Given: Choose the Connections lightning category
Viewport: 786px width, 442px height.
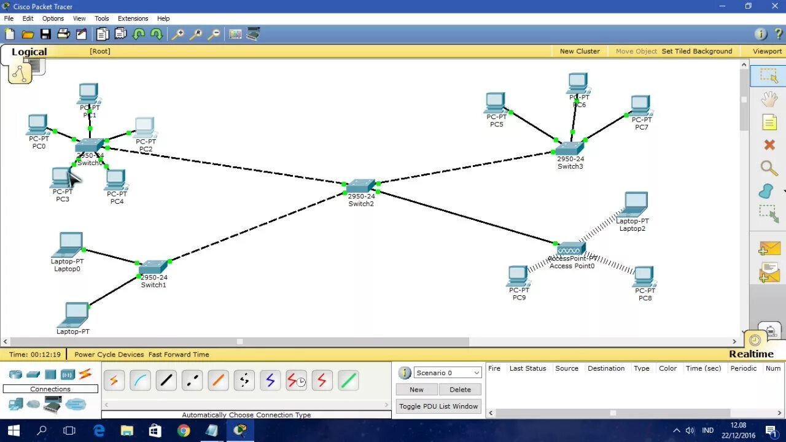Looking at the screenshot, I should [85, 374].
